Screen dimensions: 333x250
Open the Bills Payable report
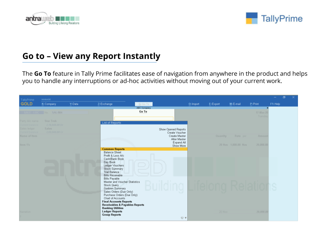pos(111,178)
